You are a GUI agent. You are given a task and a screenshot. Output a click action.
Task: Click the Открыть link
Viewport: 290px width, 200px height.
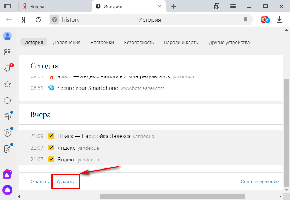click(x=39, y=182)
